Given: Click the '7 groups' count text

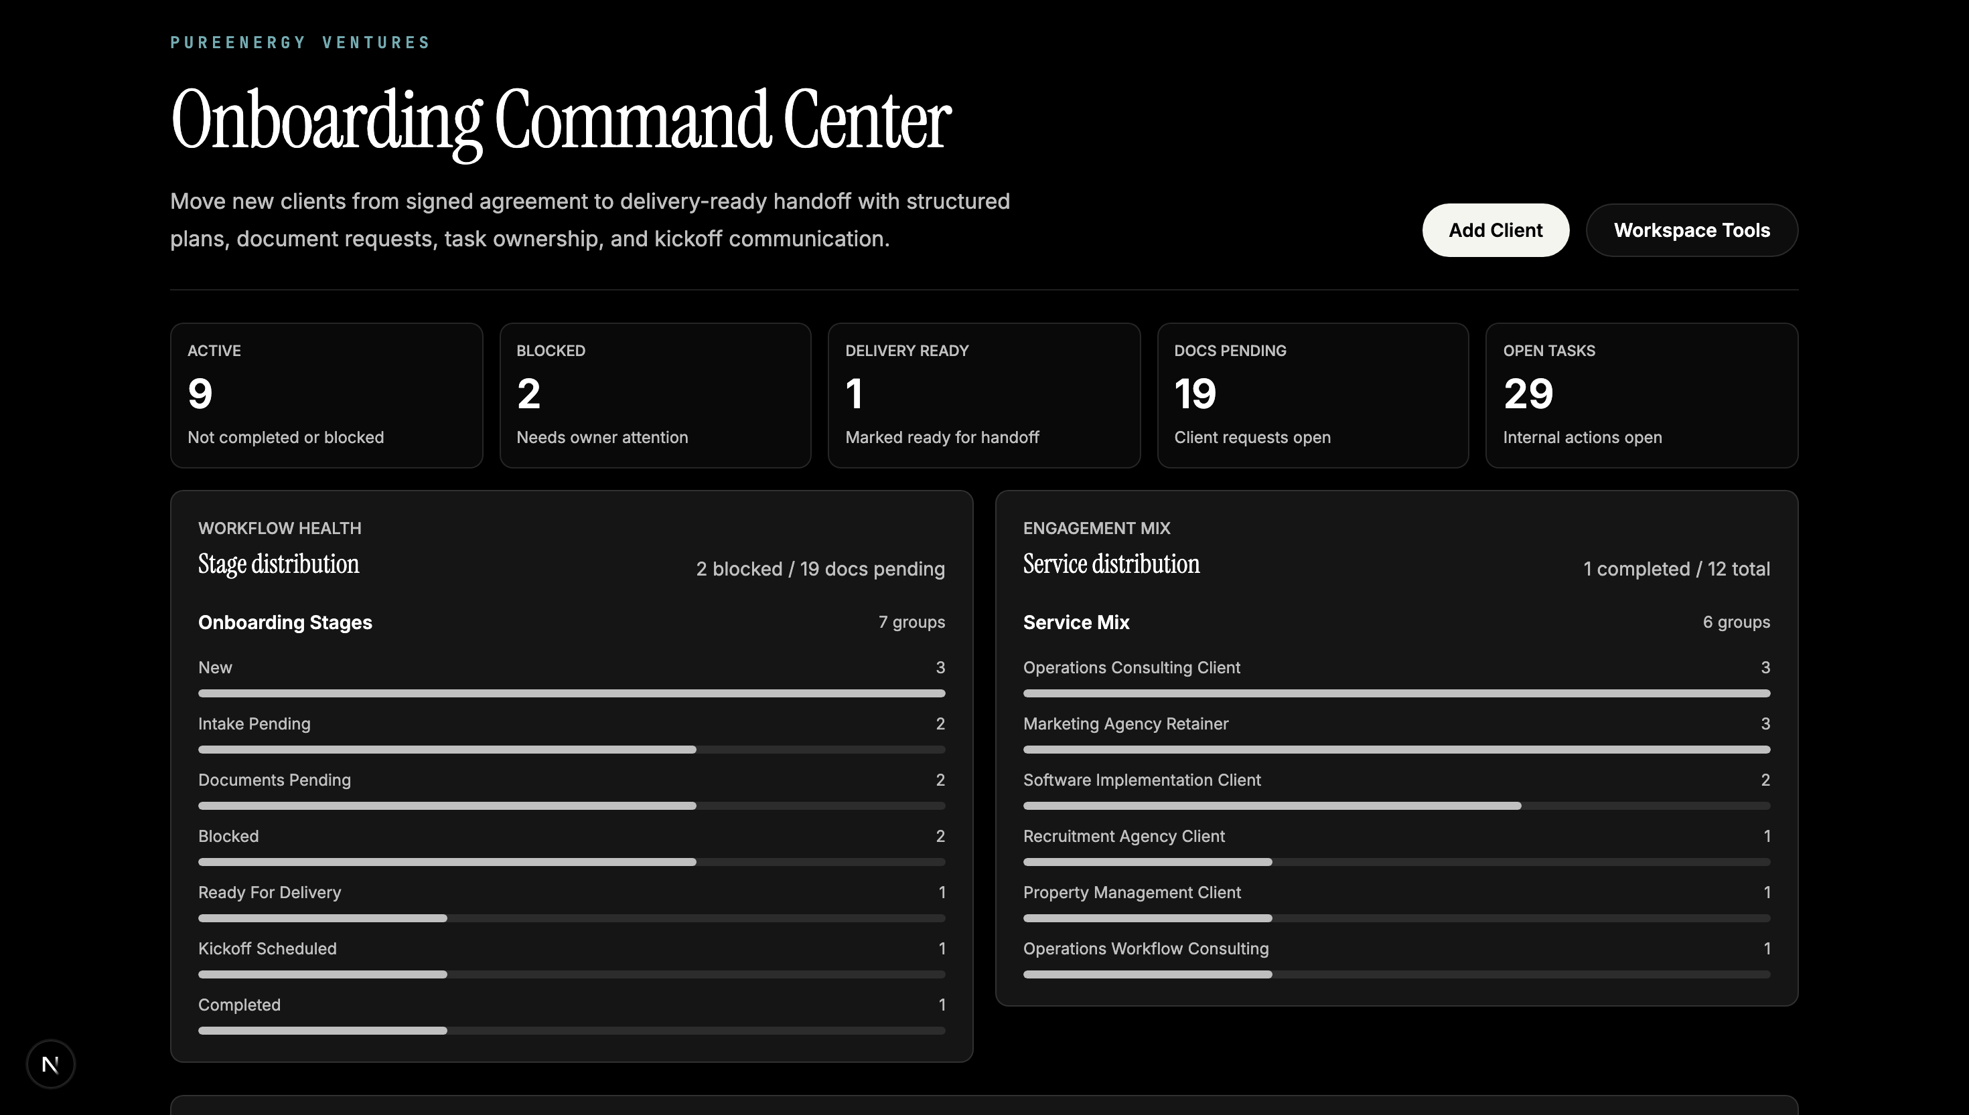Looking at the screenshot, I should 911,622.
